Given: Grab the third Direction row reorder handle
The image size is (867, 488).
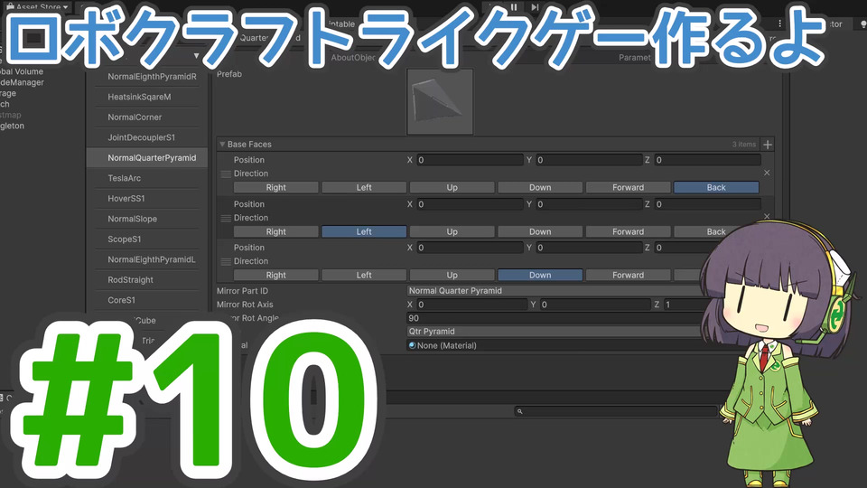Looking at the screenshot, I should click(226, 261).
